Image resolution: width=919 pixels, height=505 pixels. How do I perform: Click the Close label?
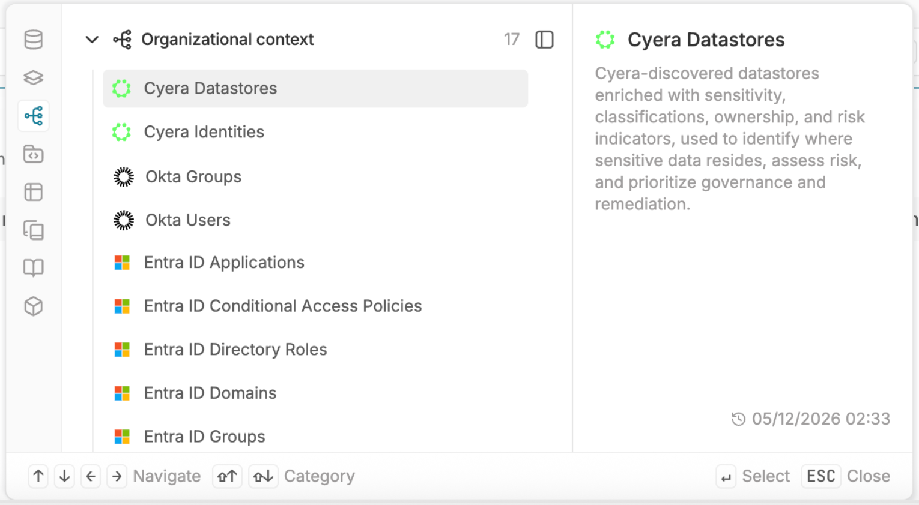pos(869,476)
